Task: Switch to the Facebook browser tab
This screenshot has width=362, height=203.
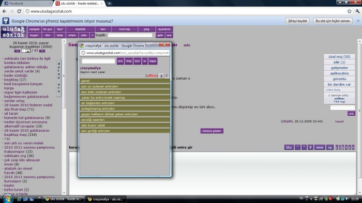Action: (x=27, y=3)
